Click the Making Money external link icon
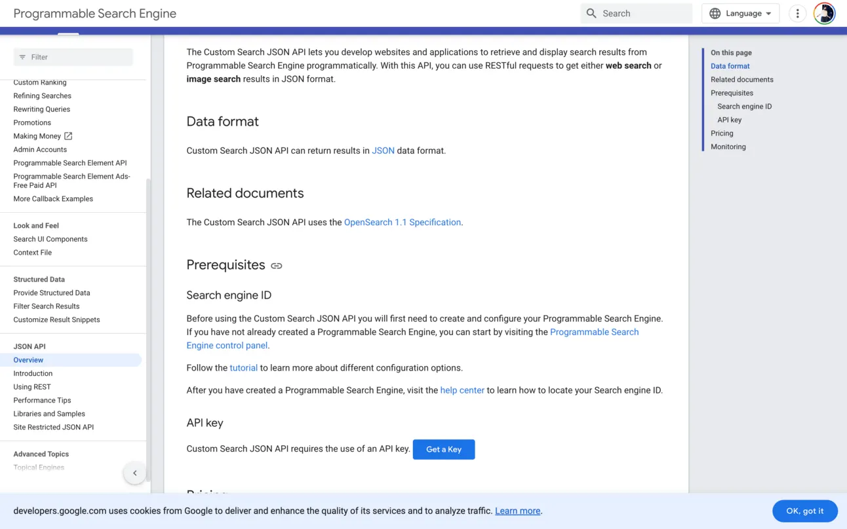 coord(68,136)
